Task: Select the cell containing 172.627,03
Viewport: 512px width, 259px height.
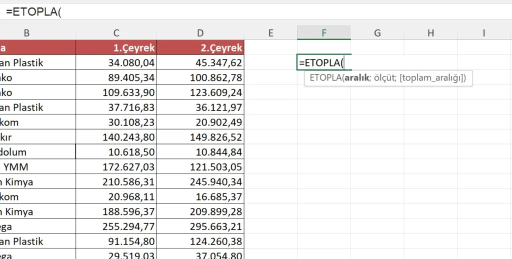Action: (116, 167)
